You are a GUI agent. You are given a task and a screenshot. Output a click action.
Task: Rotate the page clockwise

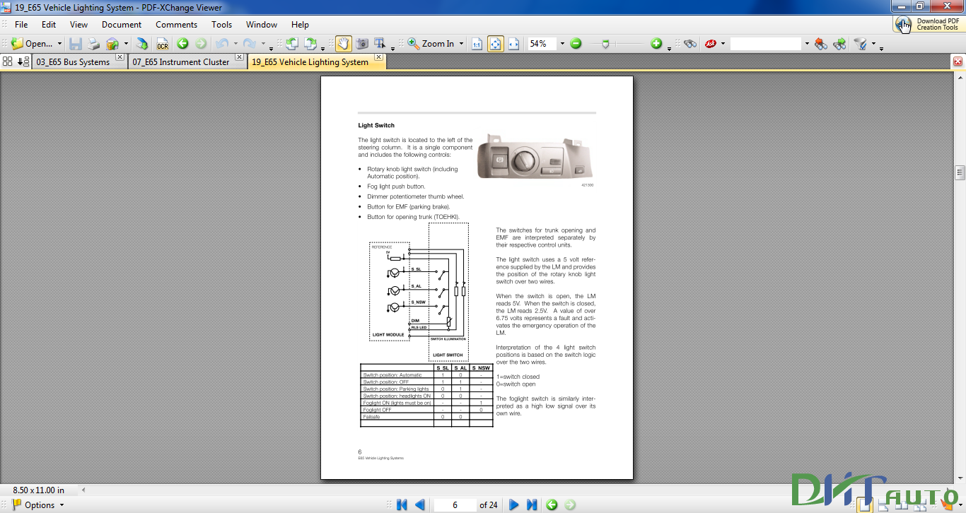312,44
